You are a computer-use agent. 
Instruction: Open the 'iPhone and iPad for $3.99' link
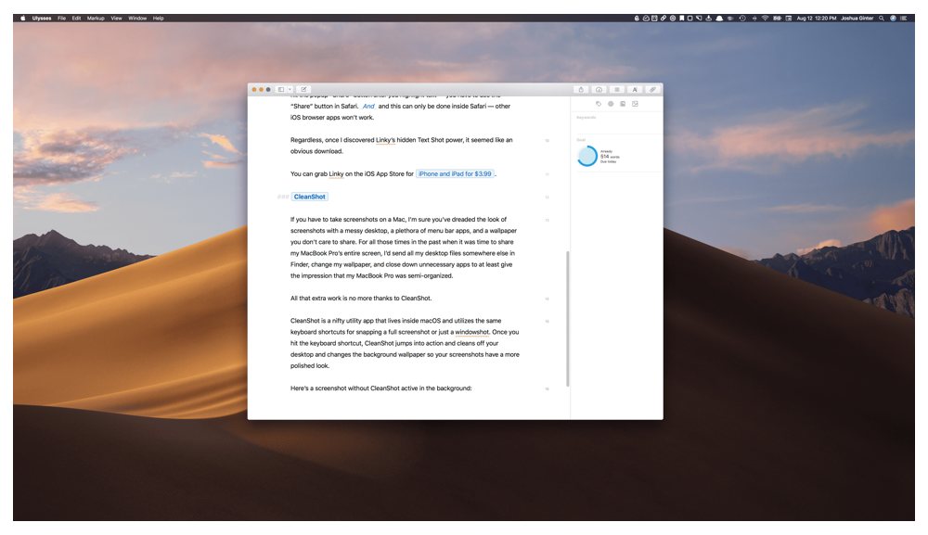tap(455, 173)
